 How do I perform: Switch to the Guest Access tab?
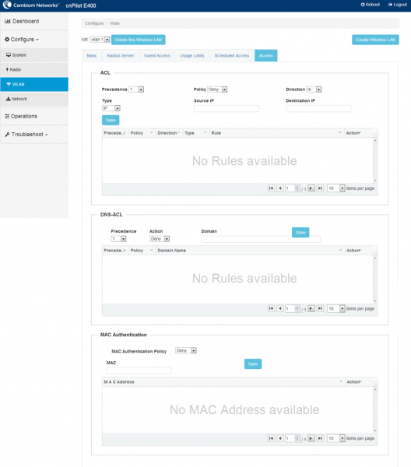(x=157, y=56)
